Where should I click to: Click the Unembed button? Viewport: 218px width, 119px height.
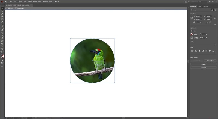203,68
